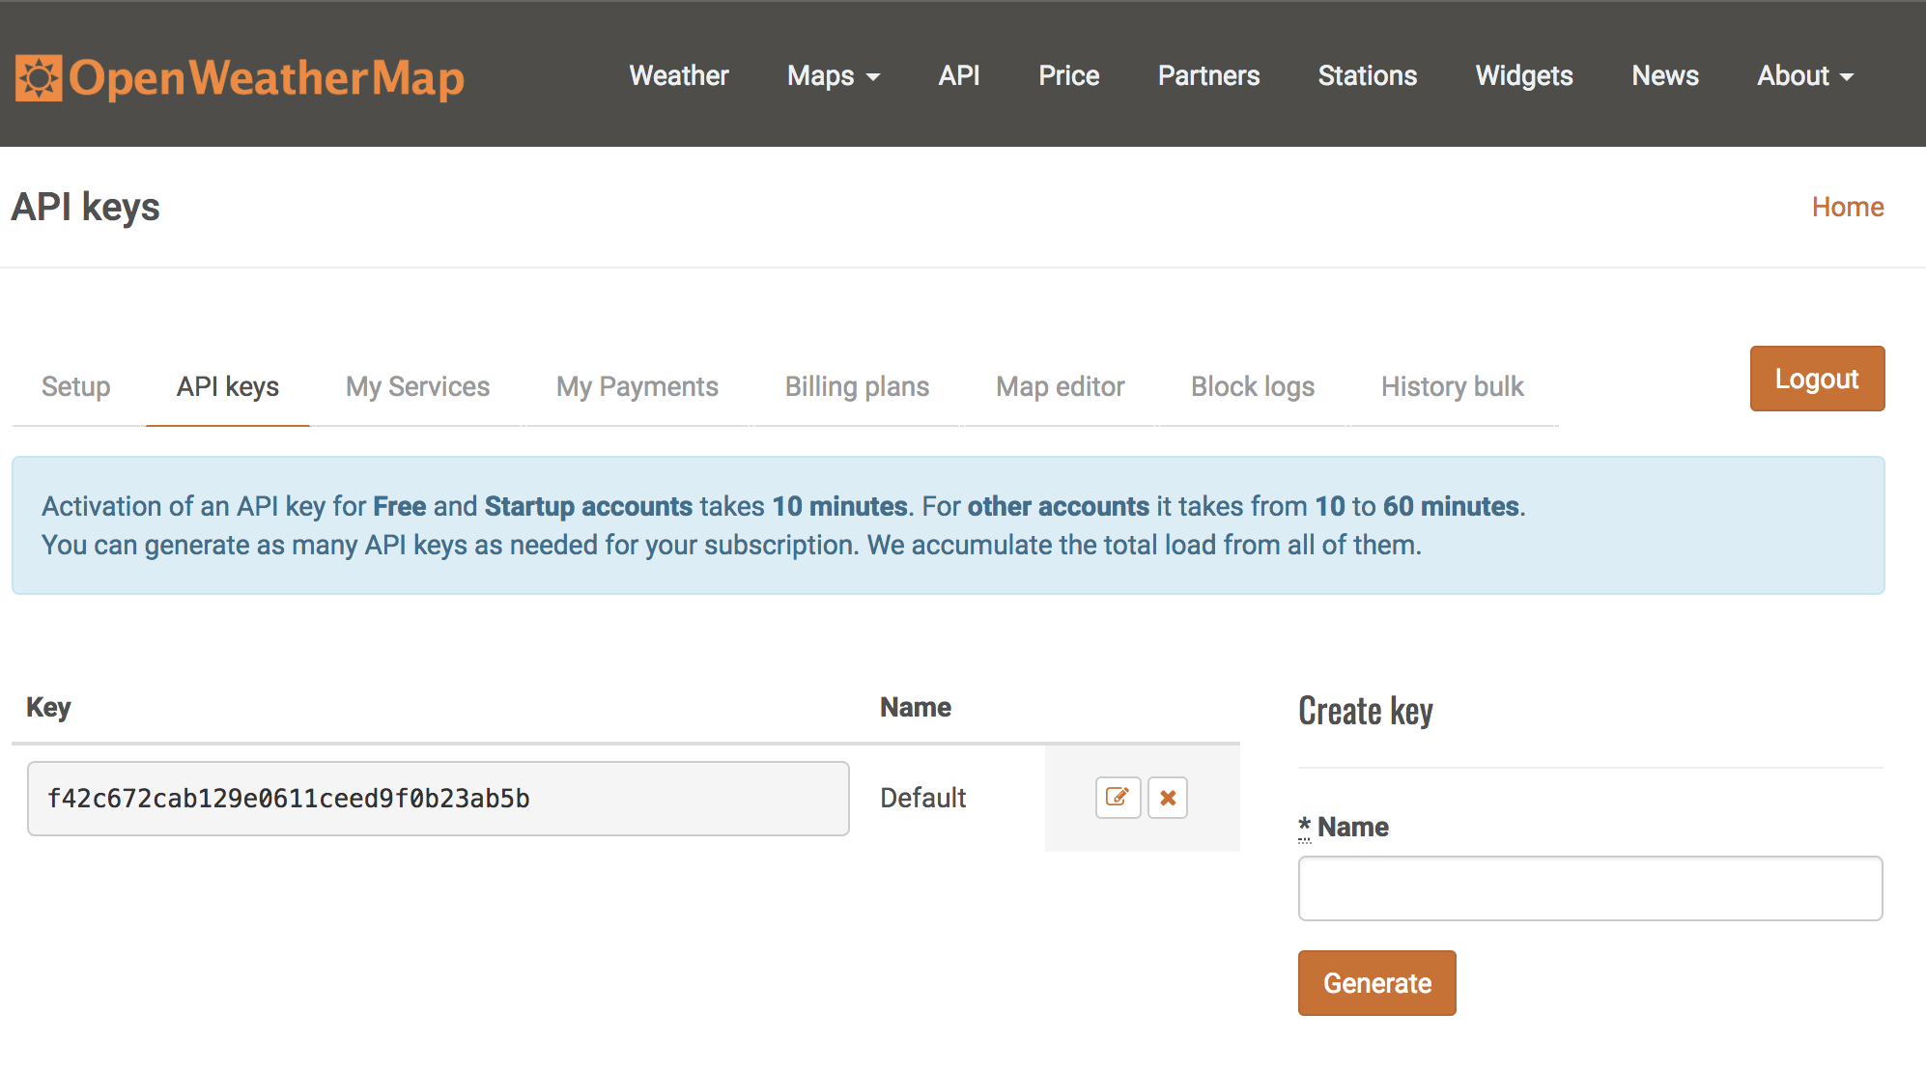Select the Block logs tab
1926x1070 pixels.
[1252, 386]
